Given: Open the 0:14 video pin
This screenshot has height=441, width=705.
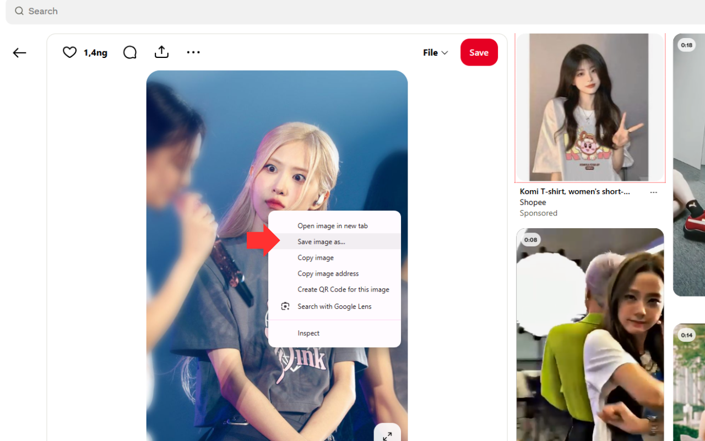Looking at the screenshot, I should [689, 383].
